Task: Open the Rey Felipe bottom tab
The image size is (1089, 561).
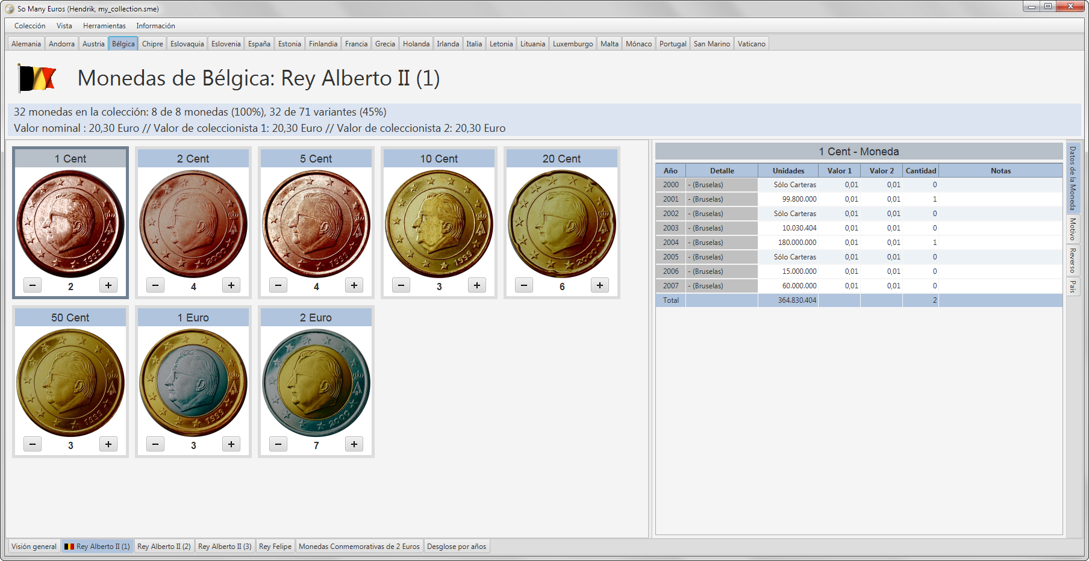Action: pos(275,547)
